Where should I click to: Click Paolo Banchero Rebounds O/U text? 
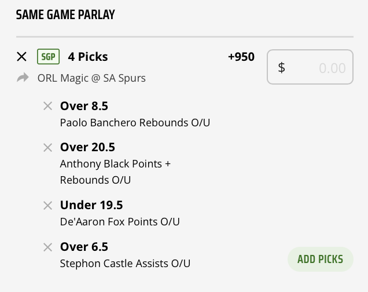(119, 122)
